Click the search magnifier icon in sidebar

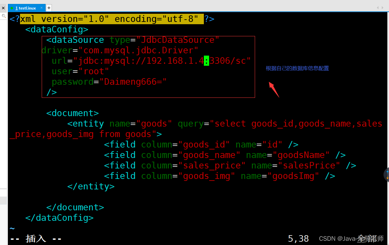tap(4, 16)
